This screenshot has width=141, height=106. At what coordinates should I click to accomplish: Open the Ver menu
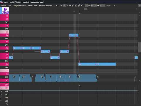click(10, 6)
